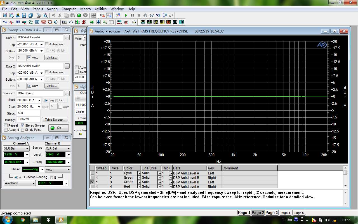358x224 pixels.
Task: Select the Lin radio for Source 1
Action: [x=57, y=100]
